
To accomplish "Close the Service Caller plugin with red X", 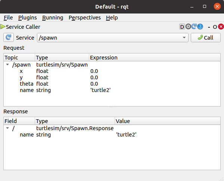I will coord(221,27).
